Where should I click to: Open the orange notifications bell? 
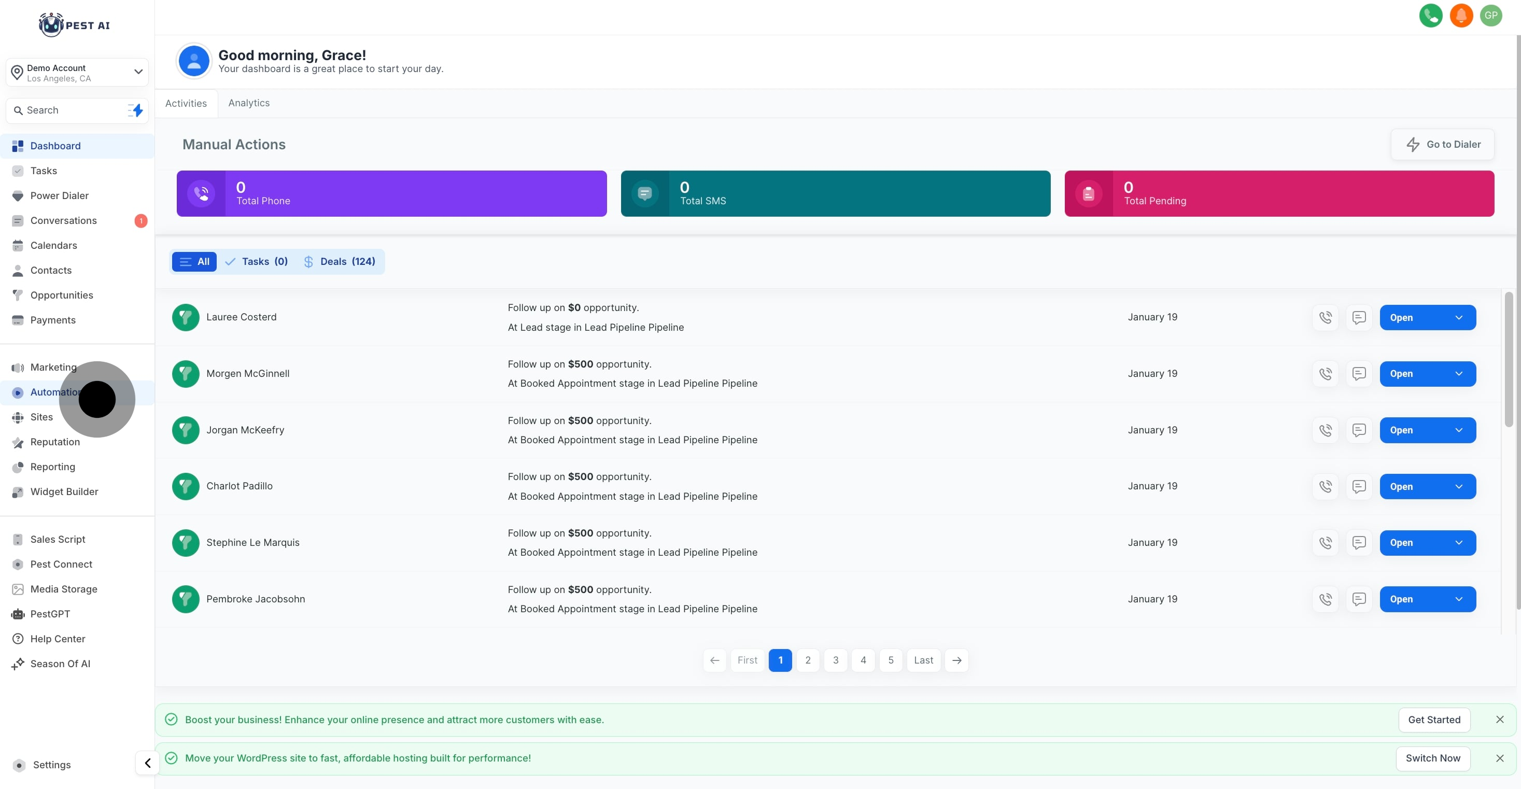[1461, 16]
